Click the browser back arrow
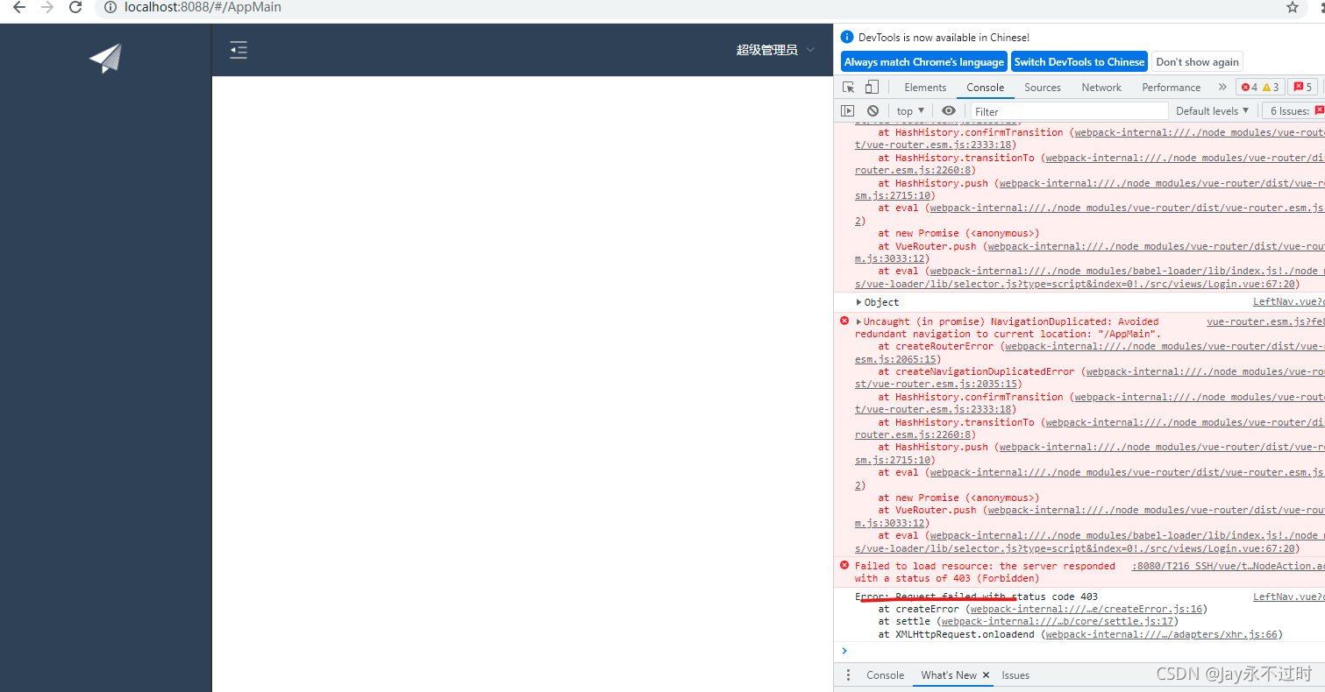This screenshot has height=692, width=1325. coord(19,7)
